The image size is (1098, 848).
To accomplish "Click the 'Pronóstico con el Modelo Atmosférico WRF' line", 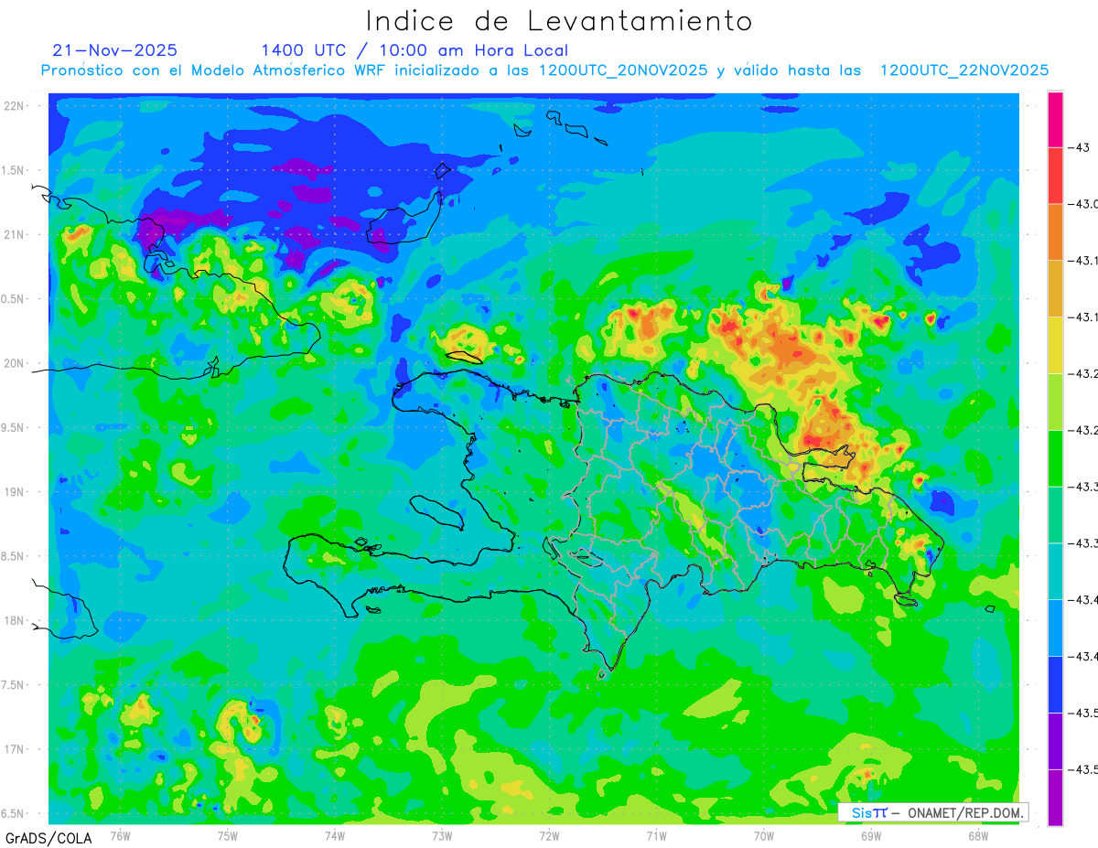I will coord(544,70).
